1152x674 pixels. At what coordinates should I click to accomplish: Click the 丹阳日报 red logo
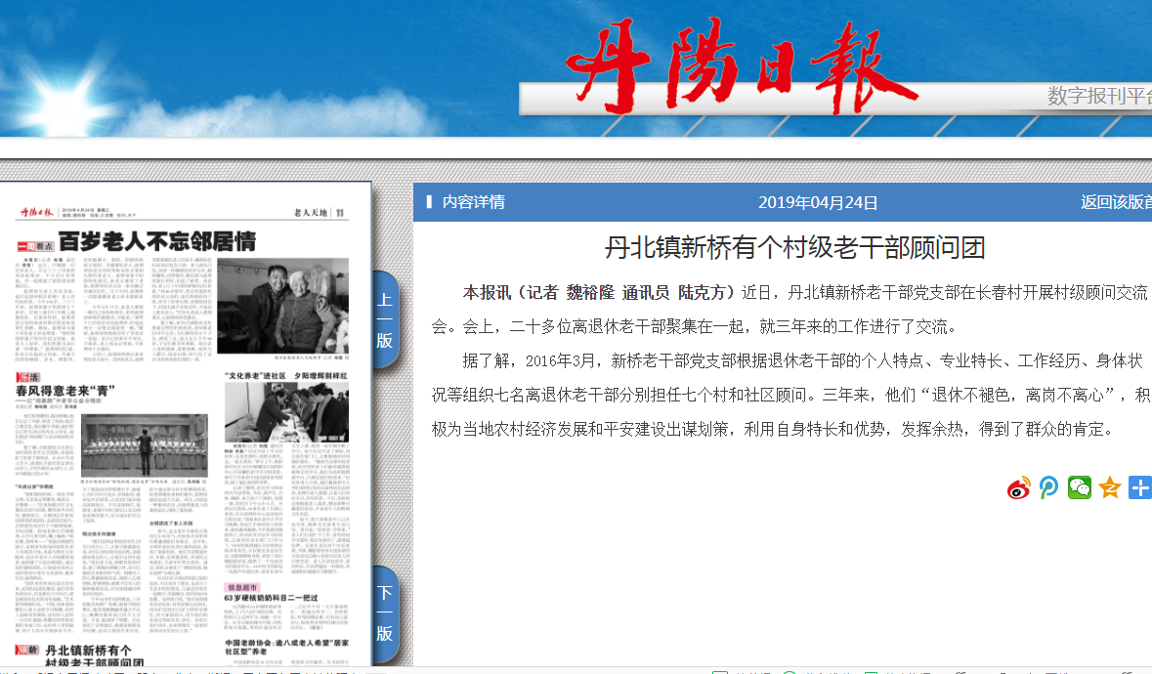pos(741,66)
